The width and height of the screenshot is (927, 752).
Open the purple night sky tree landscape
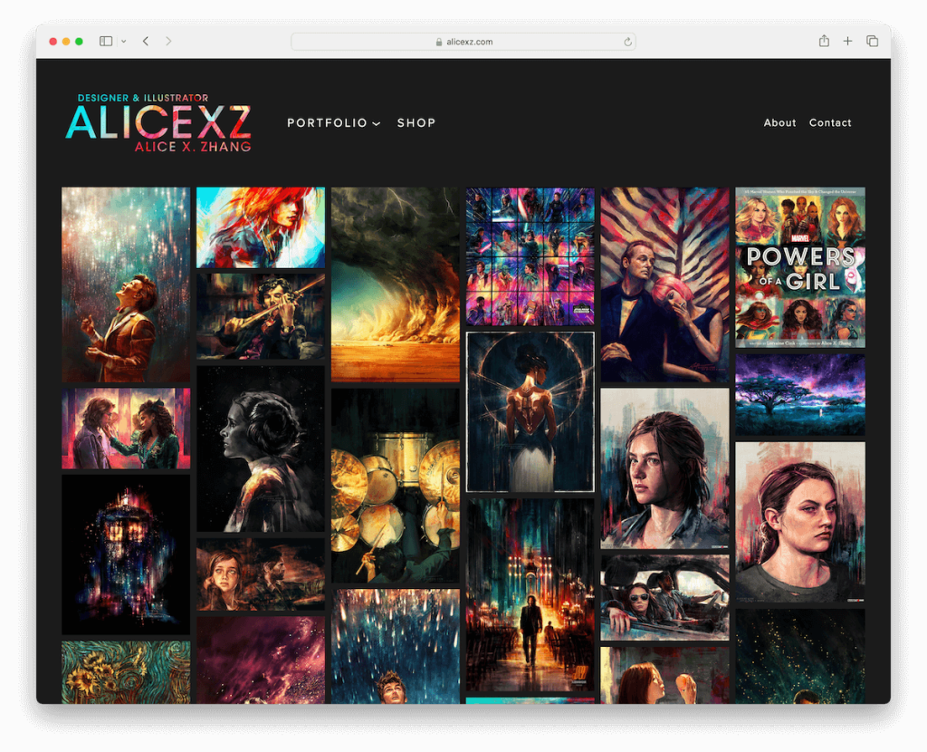[800, 395]
